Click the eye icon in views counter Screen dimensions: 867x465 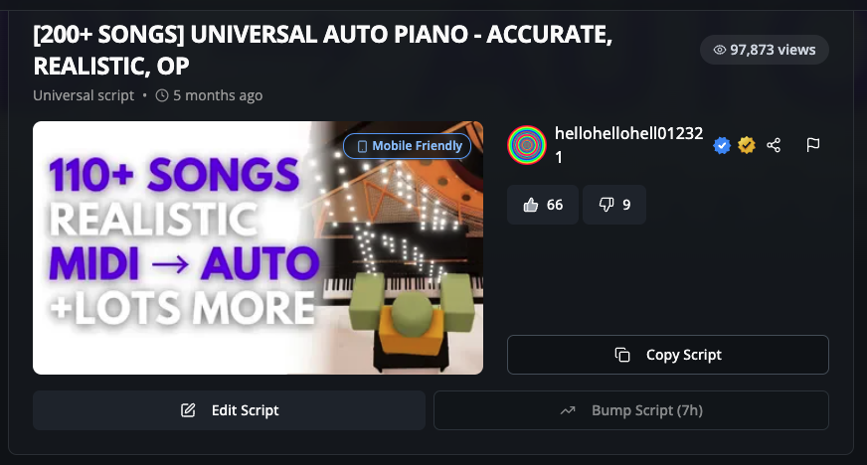pyautogui.click(x=720, y=50)
